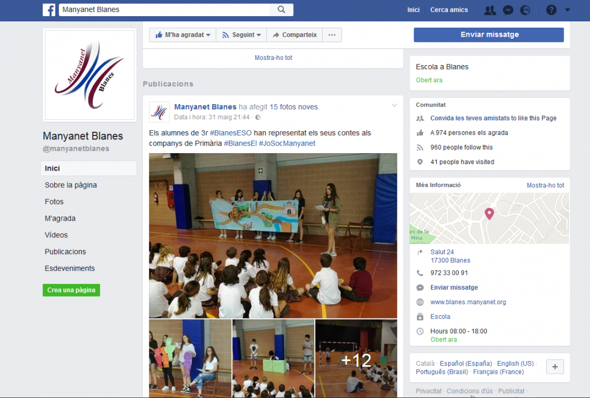Toggle the M'ha agradat like button
The height and width of the screenshot is (398, 590).
(182, 35)
